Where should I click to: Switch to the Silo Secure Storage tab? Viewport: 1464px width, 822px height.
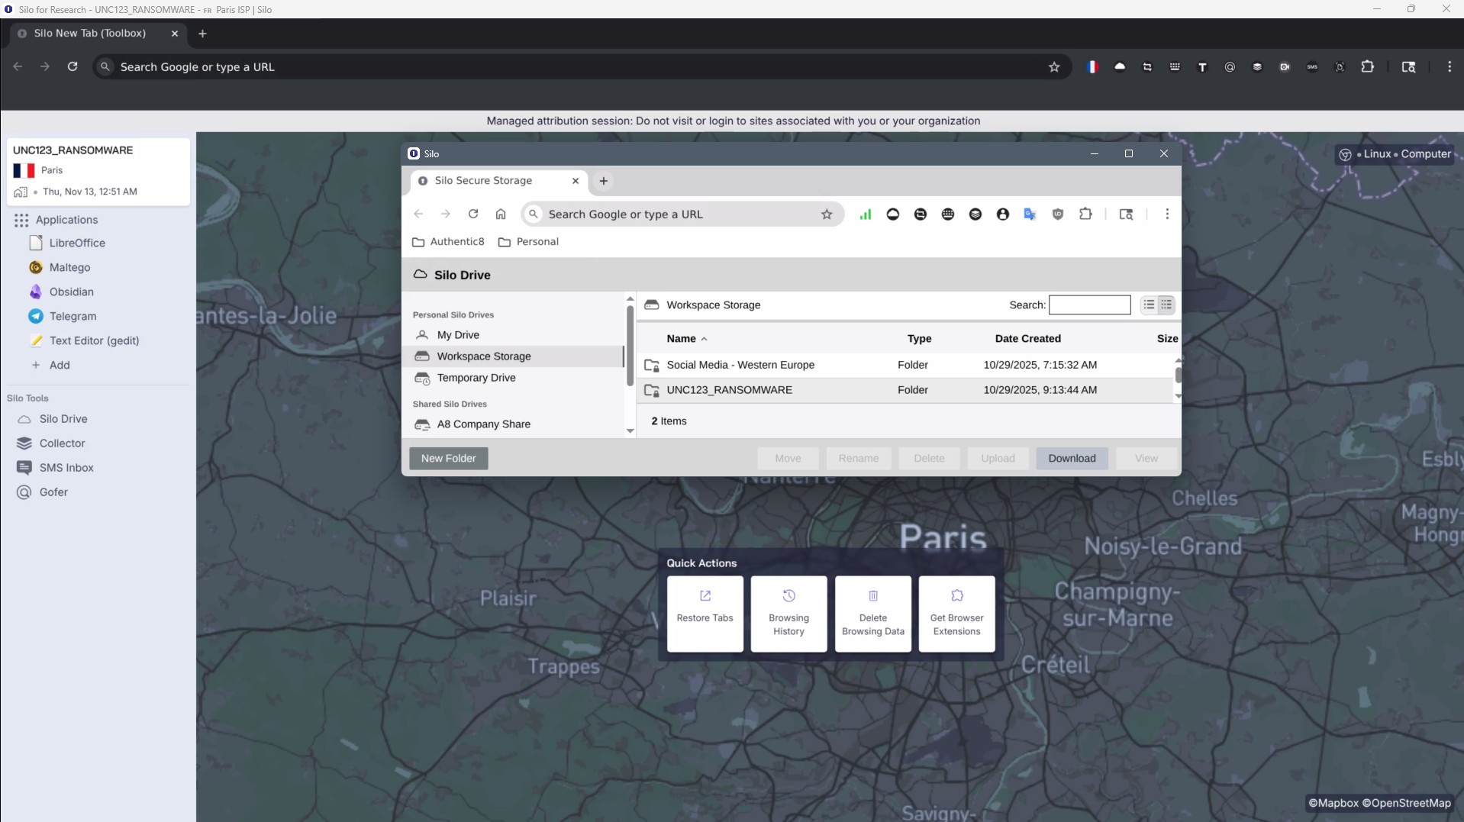[484, 181]
